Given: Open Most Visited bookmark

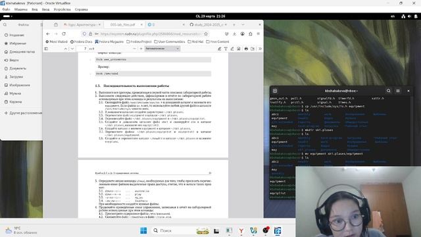Looking at the screenshot, I should (57, 41).
